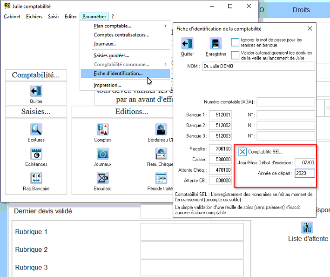Open Liste d'attente icon in background window
Viewport: 330px width, 277px height.
[x=307, y=228]
